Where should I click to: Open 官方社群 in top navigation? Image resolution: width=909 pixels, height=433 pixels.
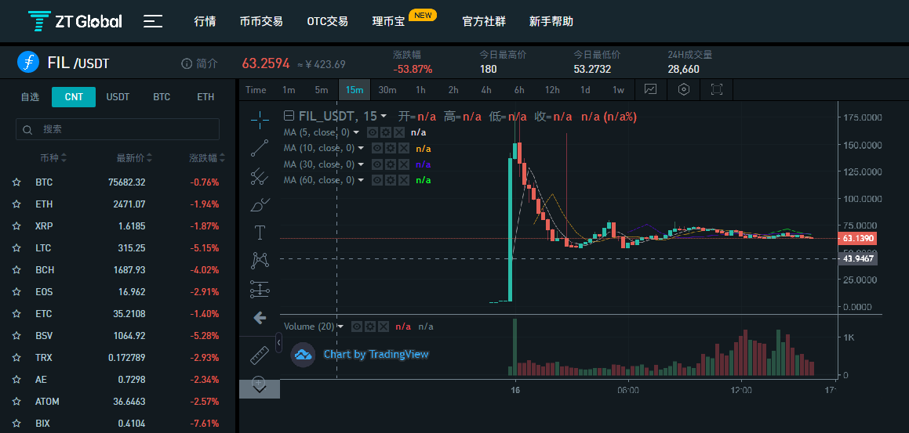[484, 22]
